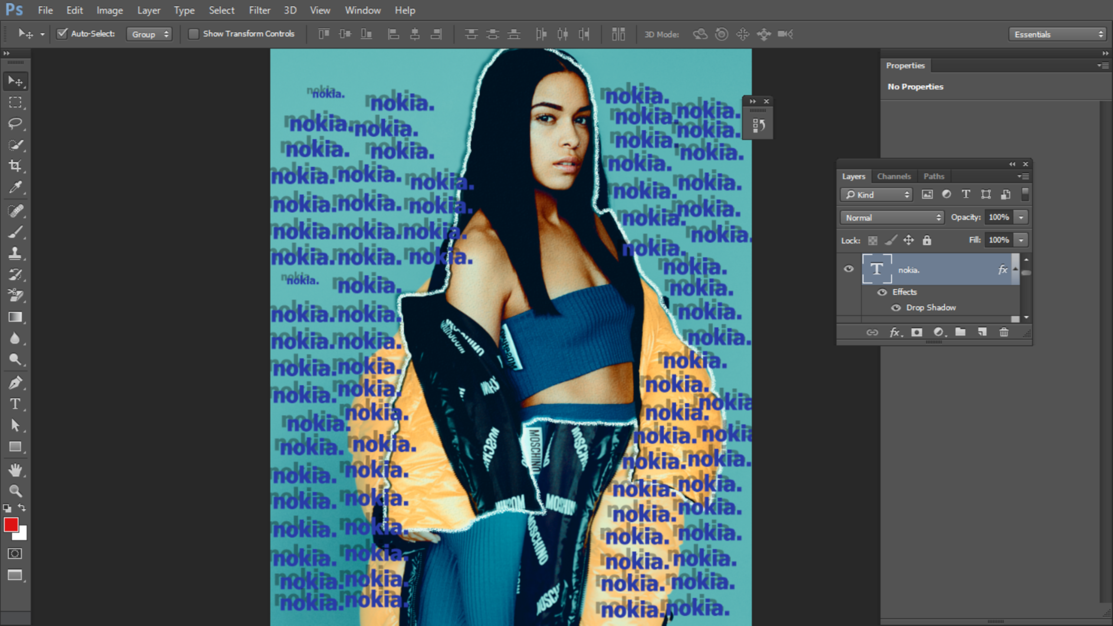
Task: Select the Path Selection tool
Action: [x=15, y=425]
